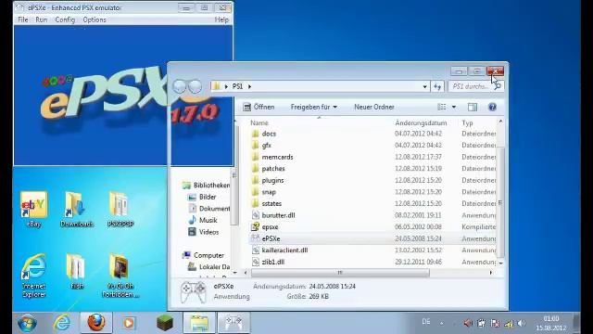Click PS1 breadcrumb in address bar
This screenshot has height=334, width=593.
tap(237, 86)
